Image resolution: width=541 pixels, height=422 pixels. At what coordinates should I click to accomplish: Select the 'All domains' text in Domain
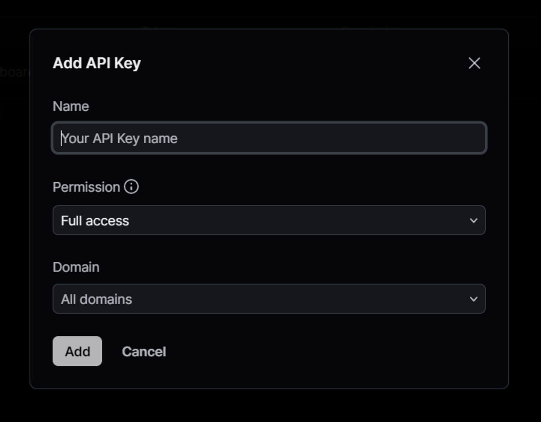(x=97, y=299)
